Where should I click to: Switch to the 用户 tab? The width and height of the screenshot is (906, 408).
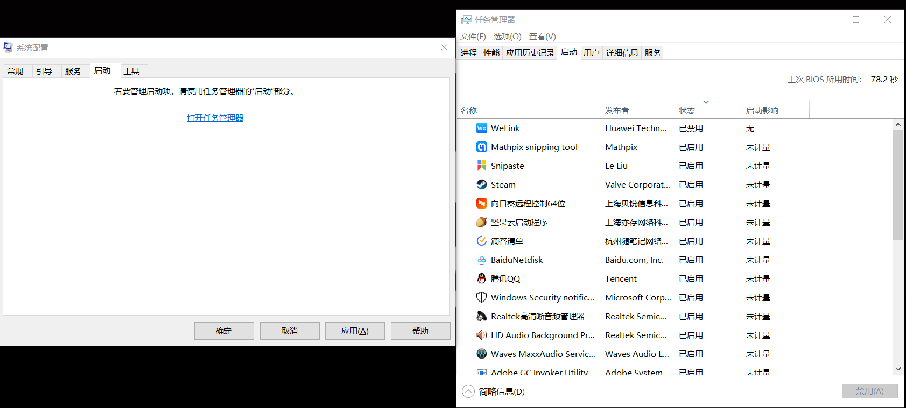pos(592,53)
